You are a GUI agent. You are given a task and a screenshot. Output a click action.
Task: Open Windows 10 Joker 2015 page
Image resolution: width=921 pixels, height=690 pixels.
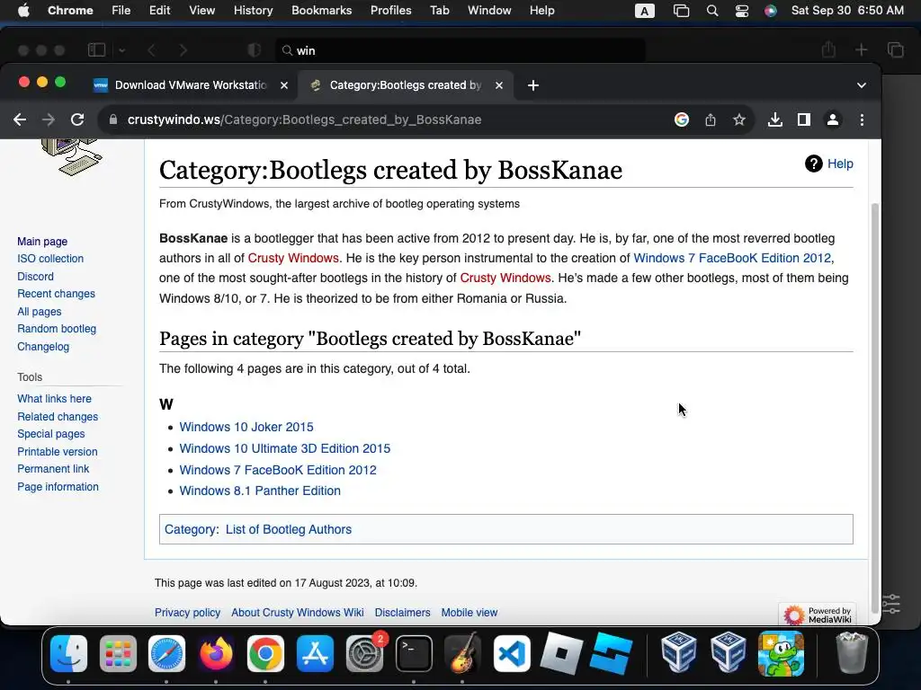click(246, 427)
